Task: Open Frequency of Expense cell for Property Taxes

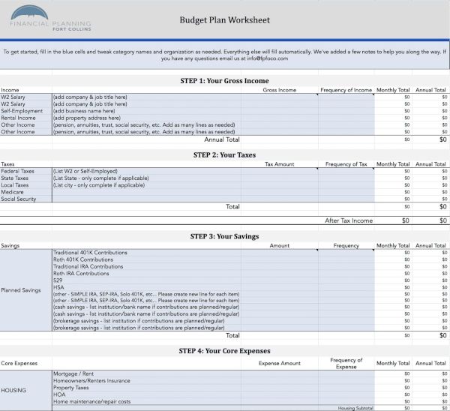Action: pos(346,388)
